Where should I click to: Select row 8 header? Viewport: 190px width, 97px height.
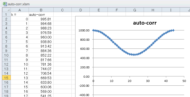coord(7,46)
